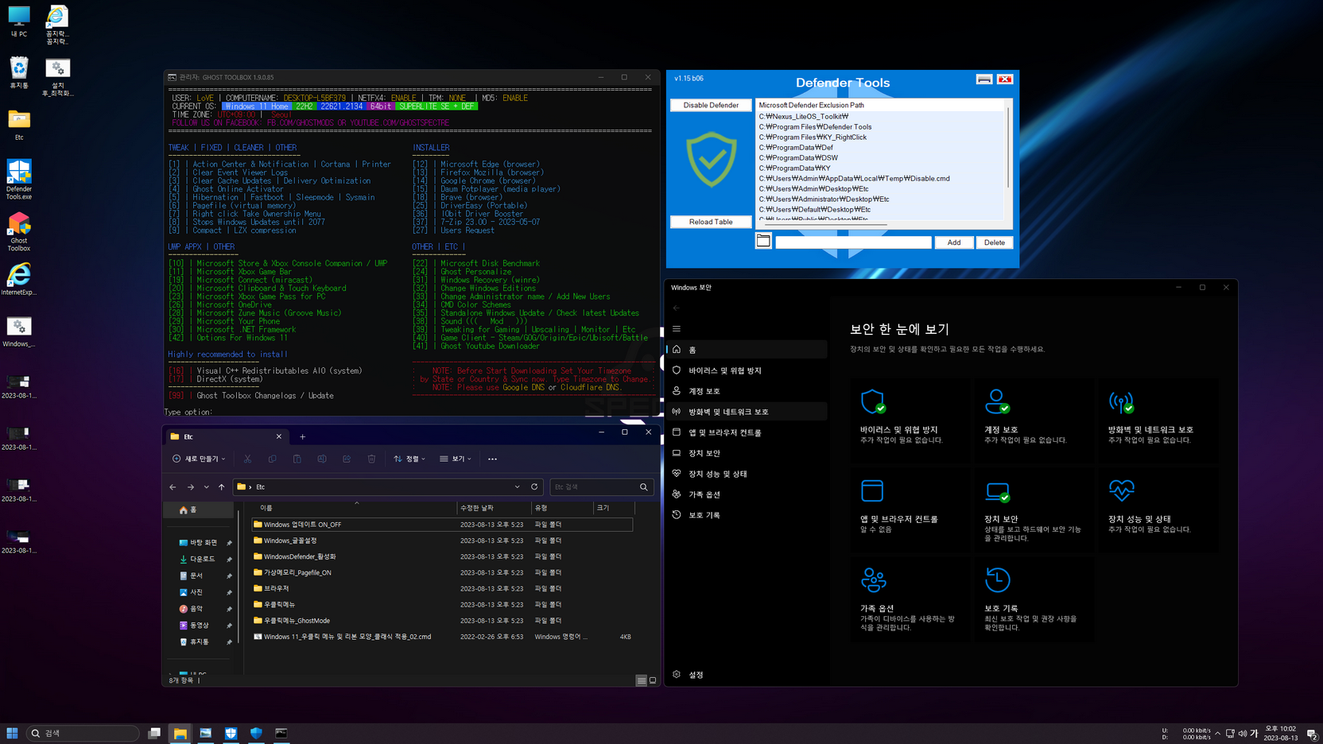Open the See more (...) menu in Explorer
The width and height of the screenshot is (1323, 744).
492,459
